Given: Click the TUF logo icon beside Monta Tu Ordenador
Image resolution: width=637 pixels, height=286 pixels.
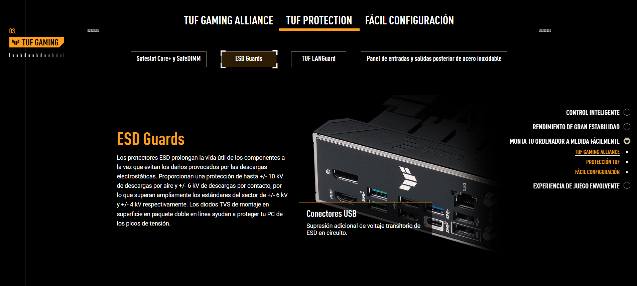Looking at the screenshot, I should pyautogui.click(x=627, y=141).
